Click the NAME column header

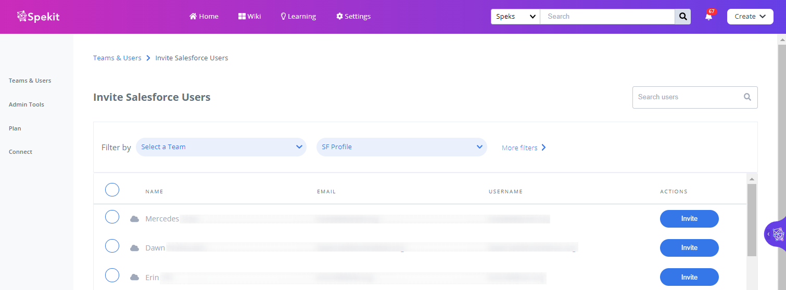click(154, 192)
